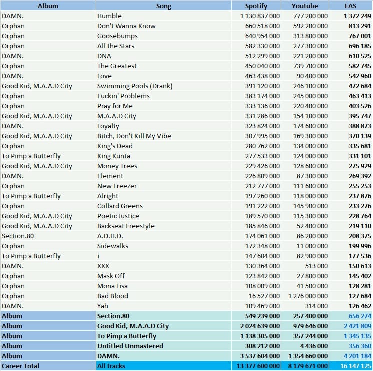The height and width of the screenshot is (371, 373).
Task: Select the All the Stars cell
Action: pyautogui.click(x=163, y=46)
